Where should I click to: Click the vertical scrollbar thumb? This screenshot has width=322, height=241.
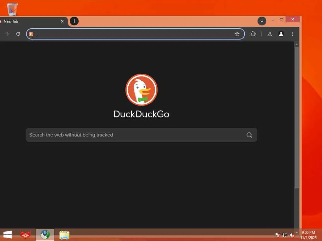point(297,117)
